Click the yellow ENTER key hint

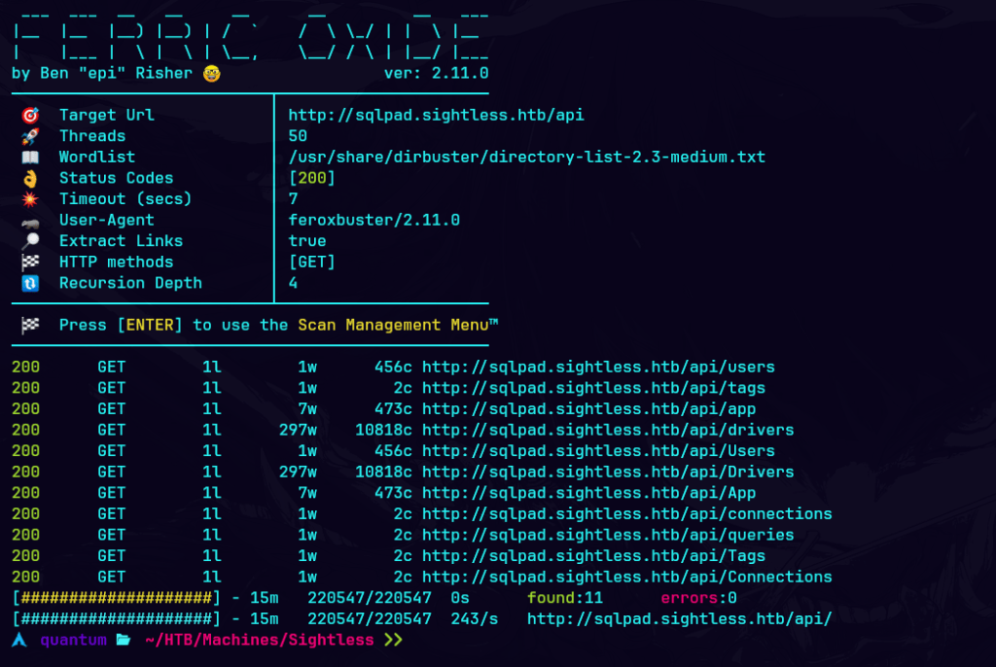[x=149, y=325]
